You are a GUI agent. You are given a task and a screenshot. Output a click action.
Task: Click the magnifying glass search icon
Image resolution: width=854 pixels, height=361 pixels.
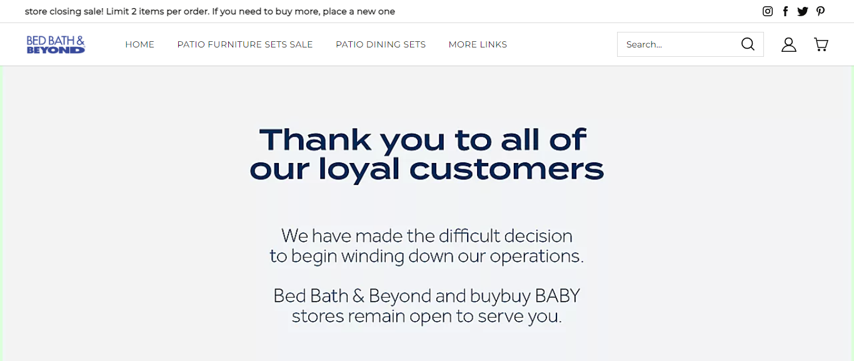coord(748,44)
